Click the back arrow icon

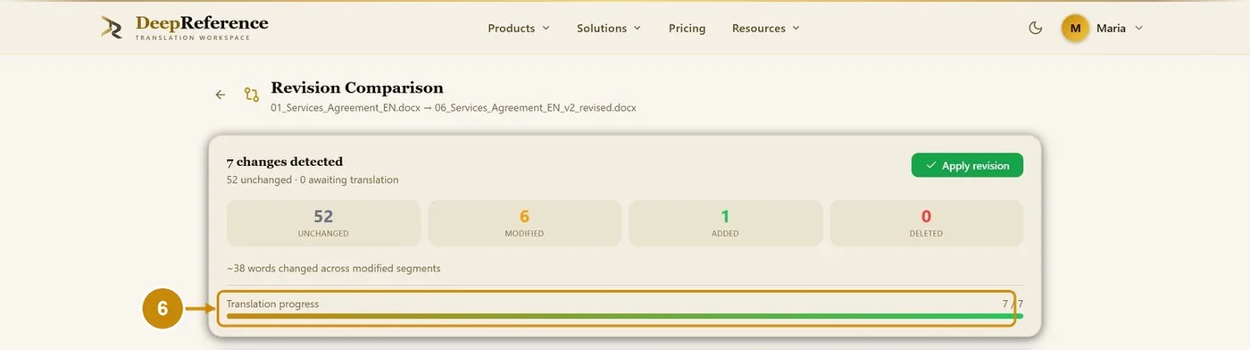[221, 95]
